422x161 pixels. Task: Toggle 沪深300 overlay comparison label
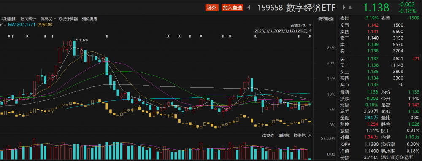click(45, 24)
